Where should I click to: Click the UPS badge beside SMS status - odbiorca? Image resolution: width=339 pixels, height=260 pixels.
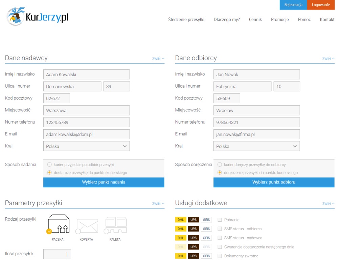pos(193,229)
